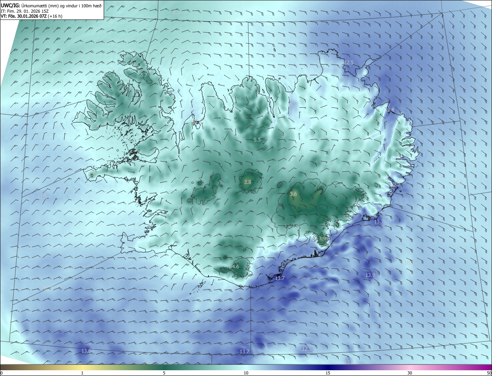492x376 pixels.
Task: Click the 5.7 value over the Westfjords
Action: (143, 76)
